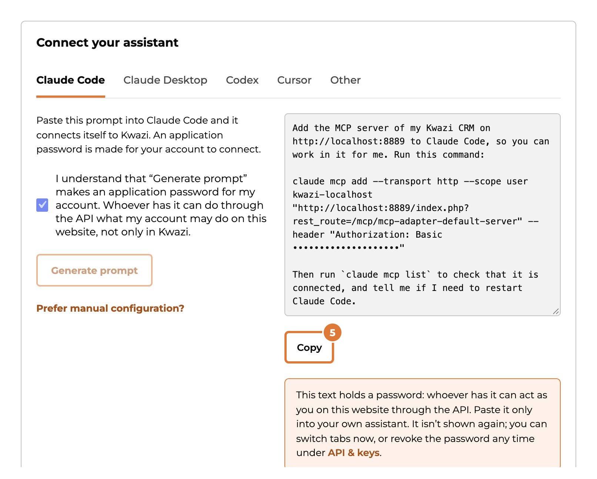597x479 pixels.
Task: Grab the textarea resize handle corner
Action: tap(556, 311)
